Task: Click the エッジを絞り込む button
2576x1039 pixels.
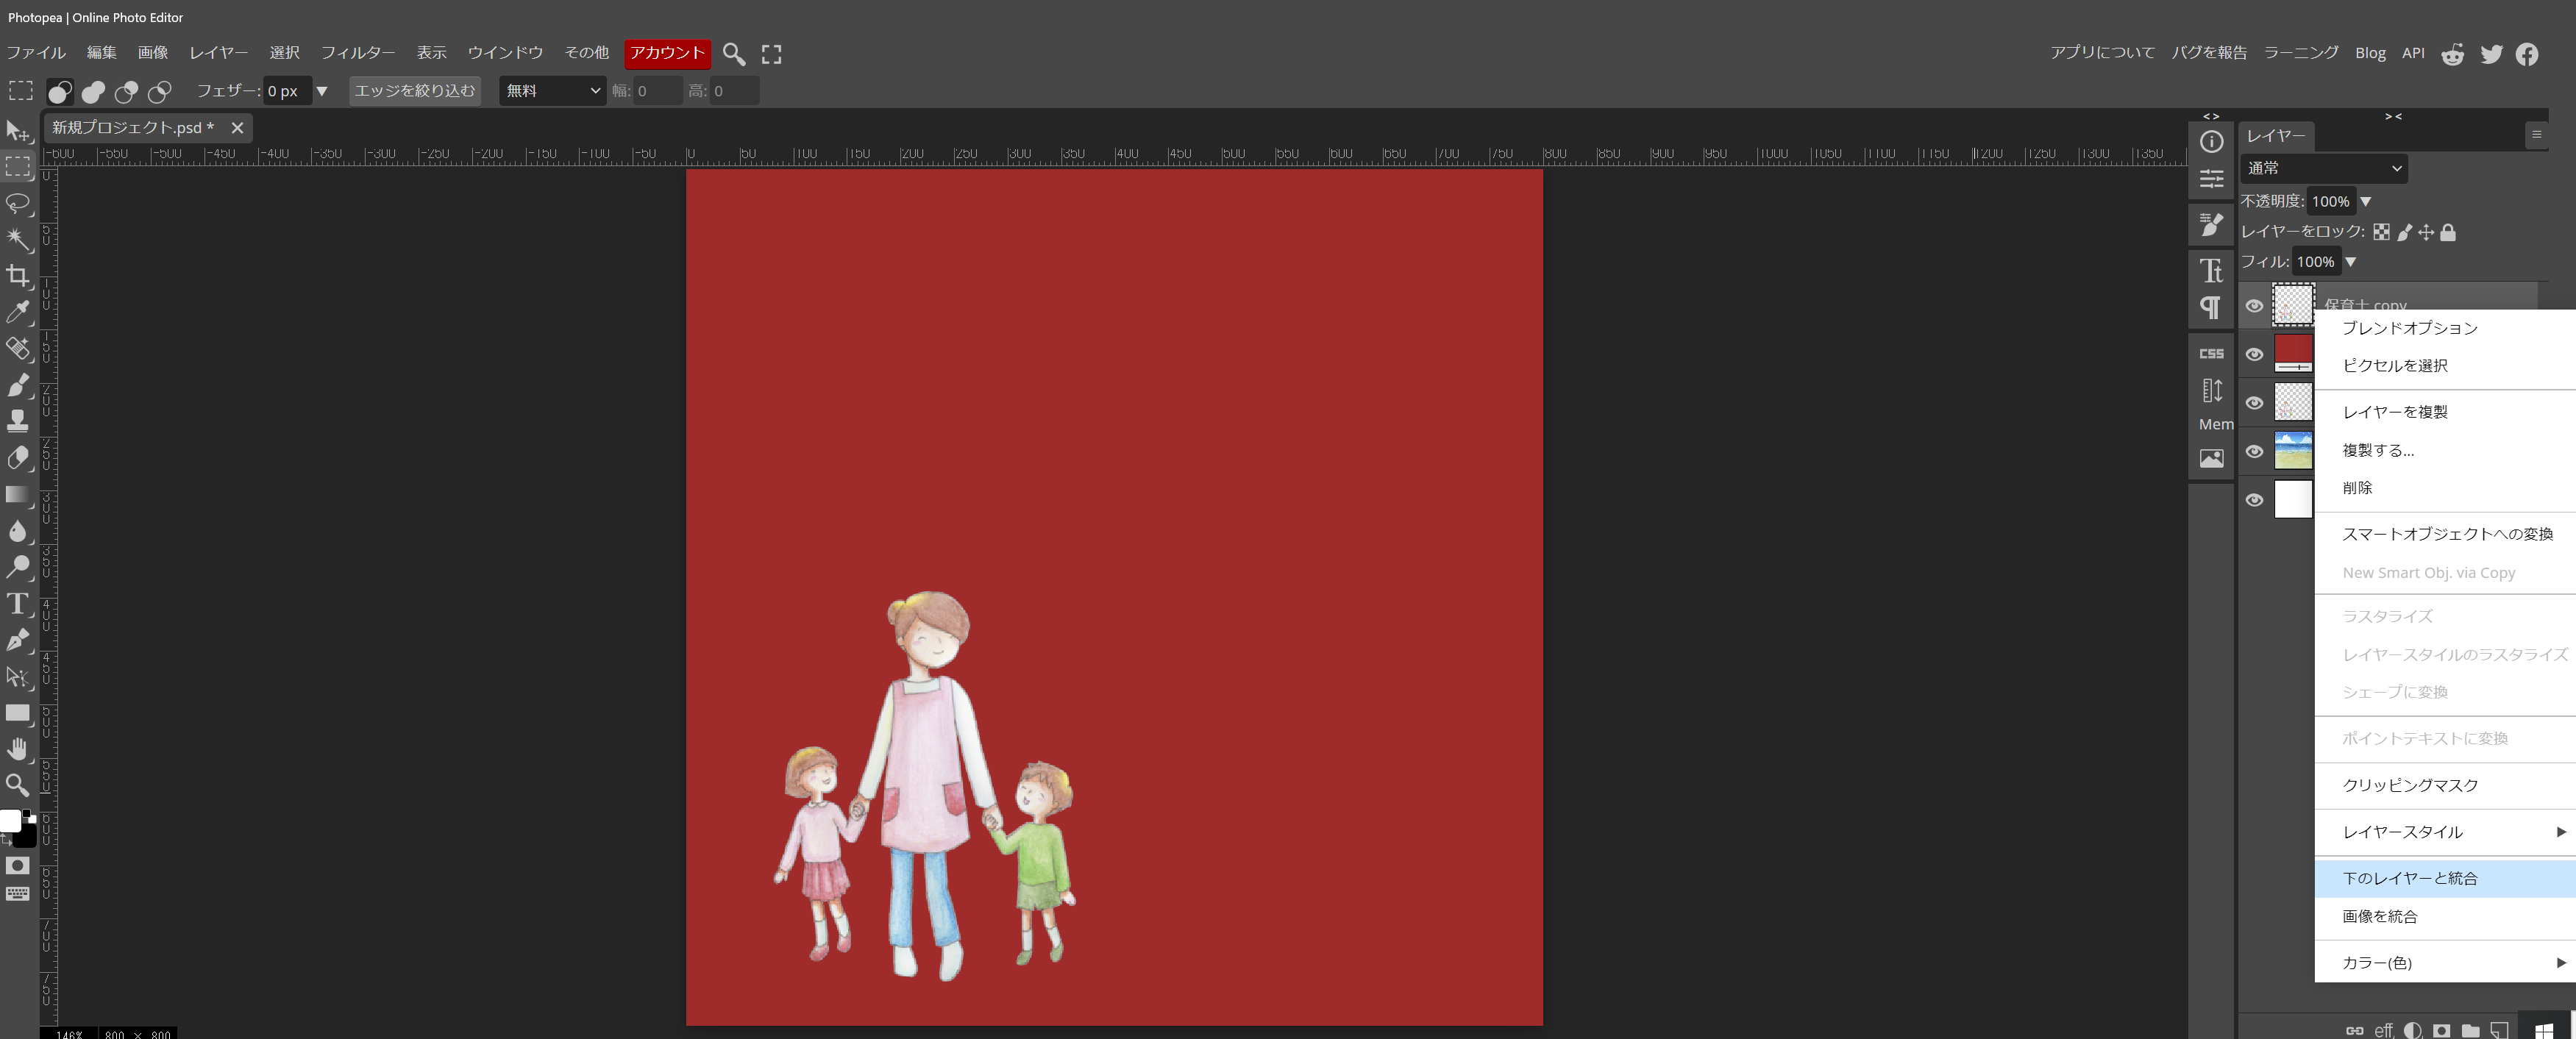Action: [x=414, y=91]
